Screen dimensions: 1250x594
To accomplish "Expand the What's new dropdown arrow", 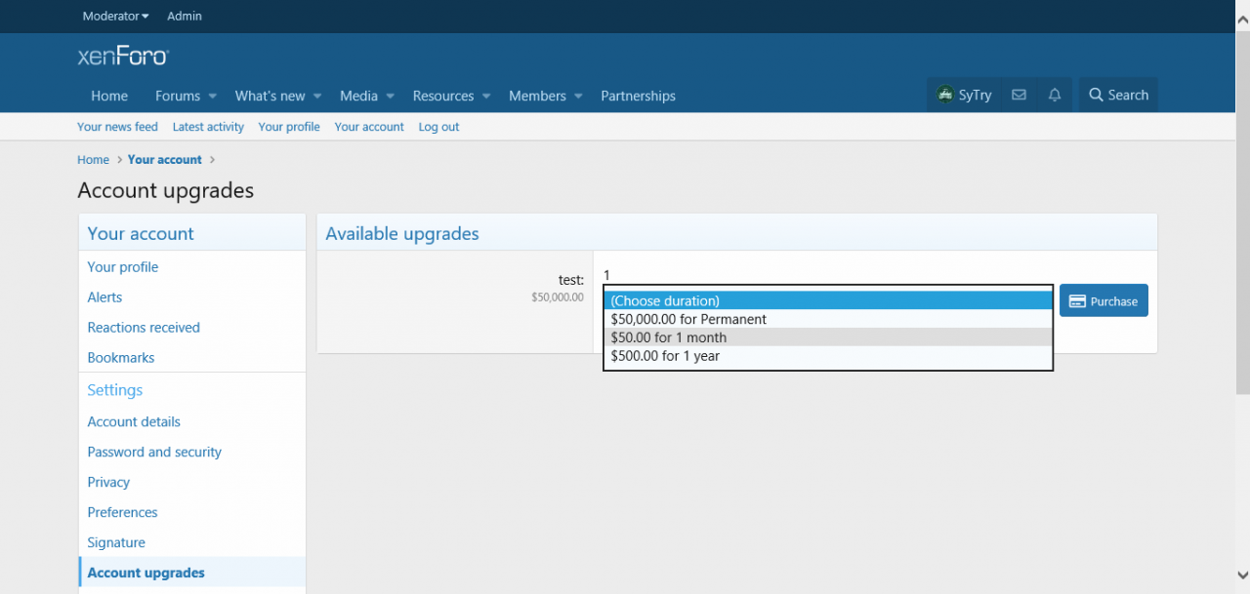I will 316,97.
